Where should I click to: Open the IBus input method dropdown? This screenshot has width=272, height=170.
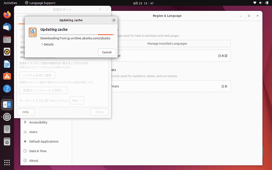click(77, 100)
